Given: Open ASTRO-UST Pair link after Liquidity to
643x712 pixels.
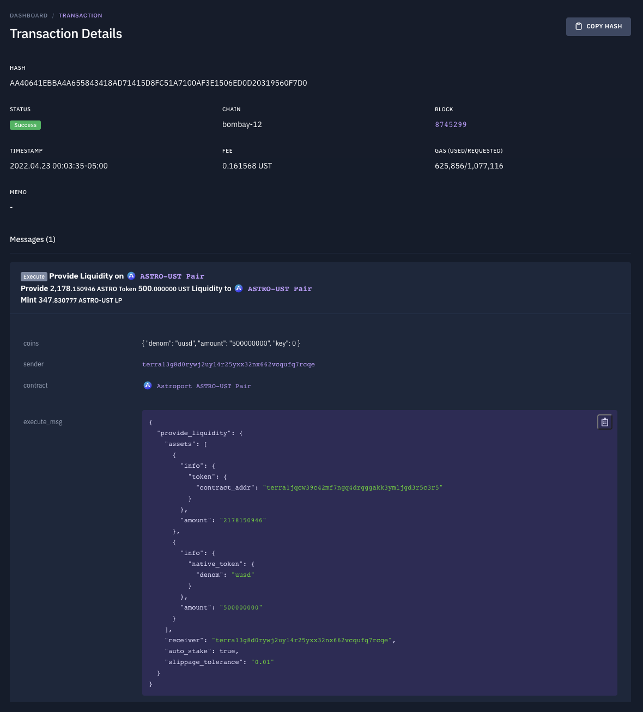Looking at the screenshot, I should 280,289.
